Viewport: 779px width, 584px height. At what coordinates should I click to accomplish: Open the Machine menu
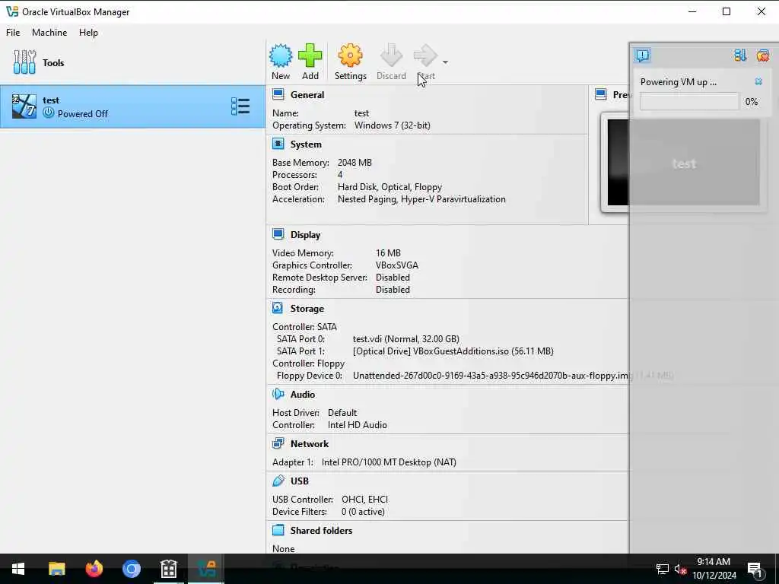49,32
